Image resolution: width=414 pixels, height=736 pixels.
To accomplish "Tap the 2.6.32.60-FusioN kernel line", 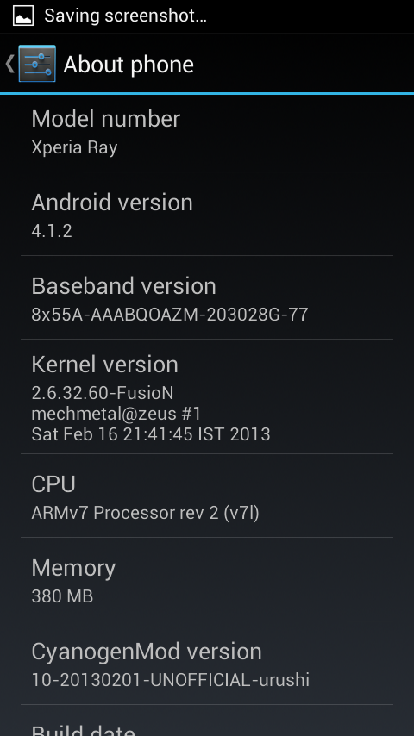I will point(103,393).
